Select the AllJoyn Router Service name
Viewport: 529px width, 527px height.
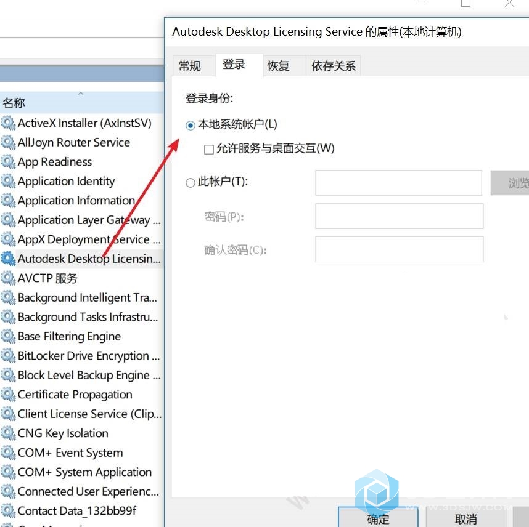pyautogui.click(x=74, y=143)
